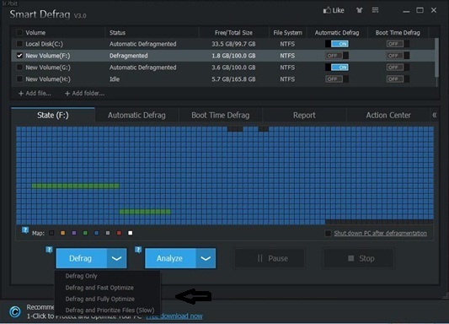Click the red map legend swatch
Viewport: 449px width, 324px height.
click(x=119, y=233)
